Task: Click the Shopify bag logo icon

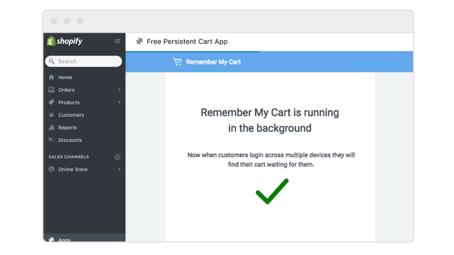Action: point(51,41)
